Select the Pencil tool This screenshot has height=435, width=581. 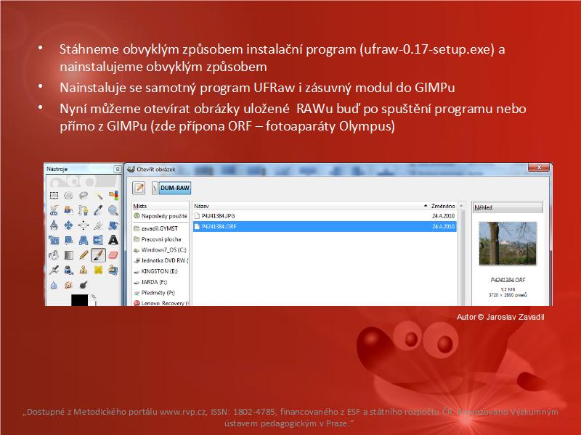[84, 255]
